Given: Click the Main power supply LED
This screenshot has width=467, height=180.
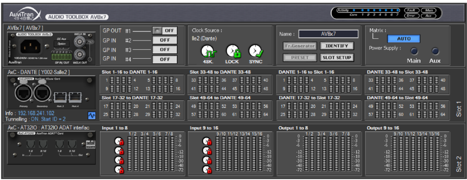Looking at the screenshot, I should (414, 51).
